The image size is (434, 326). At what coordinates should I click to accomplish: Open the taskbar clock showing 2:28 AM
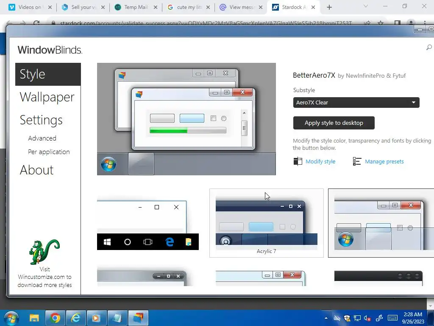[413, 318]
